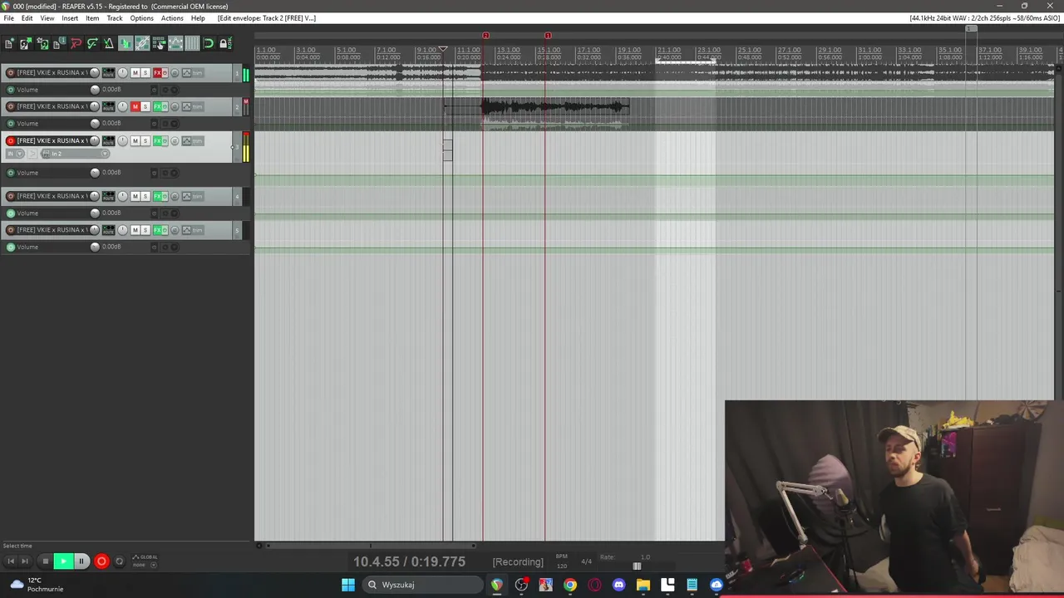Open the Item menu
This screenshot has height=598, width=1064.
coord(92,18)
